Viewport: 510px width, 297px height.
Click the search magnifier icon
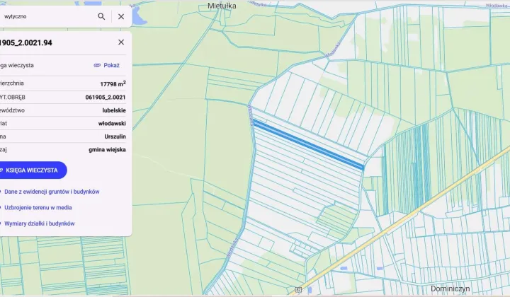(101, 16)
